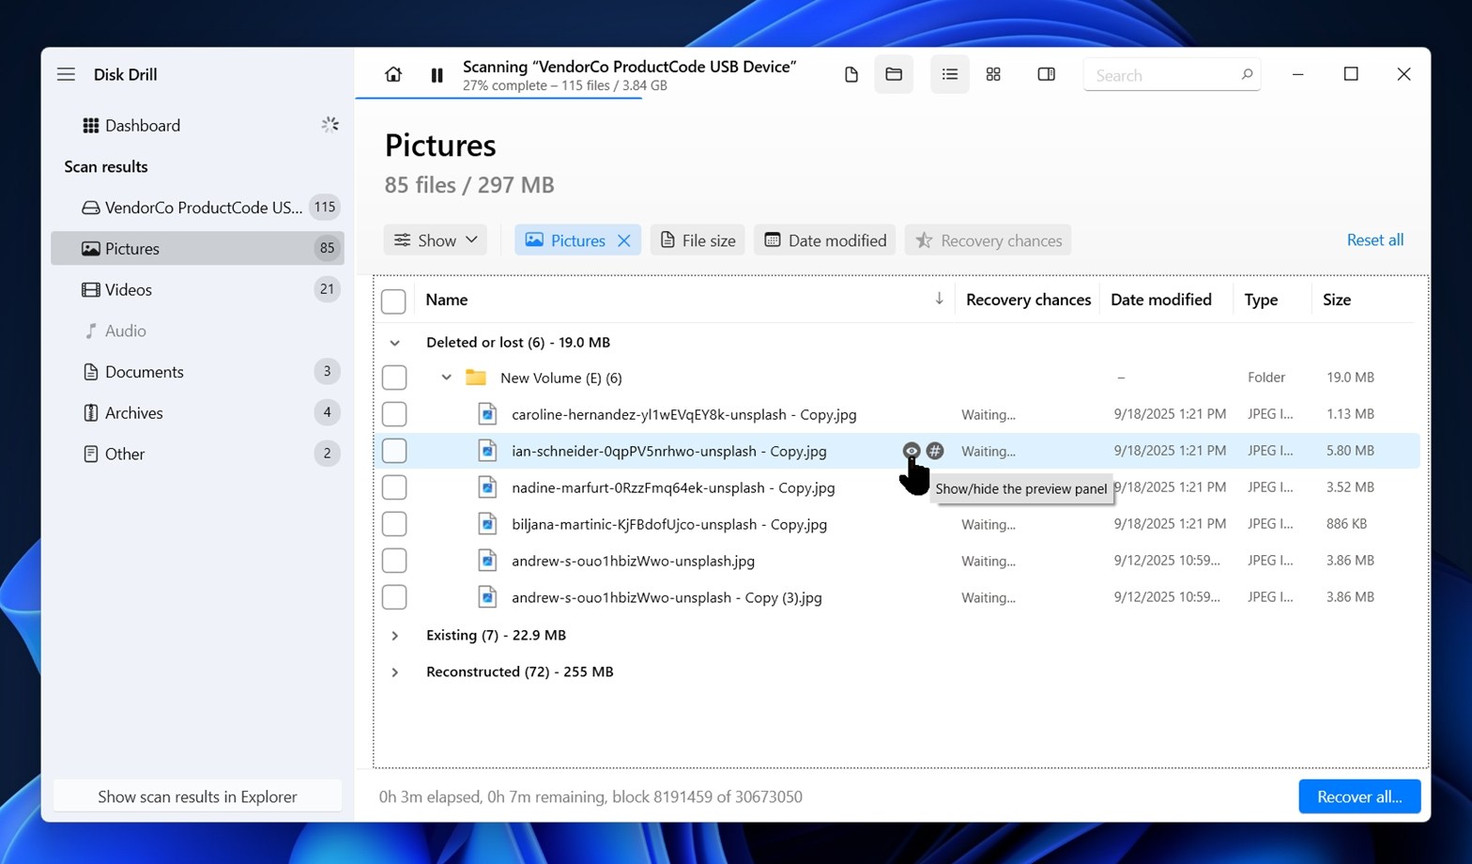Check the caroline-hernandez file checkbox

[x=394, y=414]
